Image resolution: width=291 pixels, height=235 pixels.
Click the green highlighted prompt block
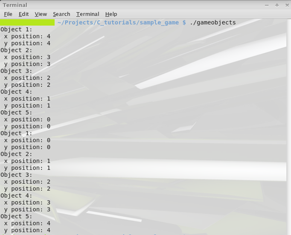[27, 22]
